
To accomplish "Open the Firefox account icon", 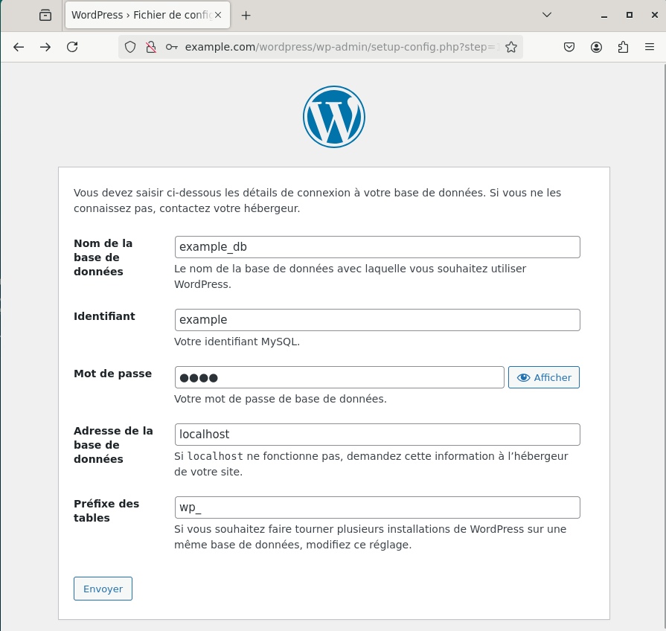I will tap(596, 47).
